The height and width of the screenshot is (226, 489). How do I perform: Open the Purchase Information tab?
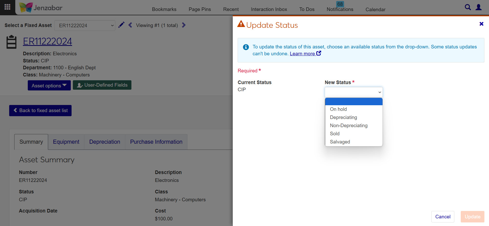[156, 142]
